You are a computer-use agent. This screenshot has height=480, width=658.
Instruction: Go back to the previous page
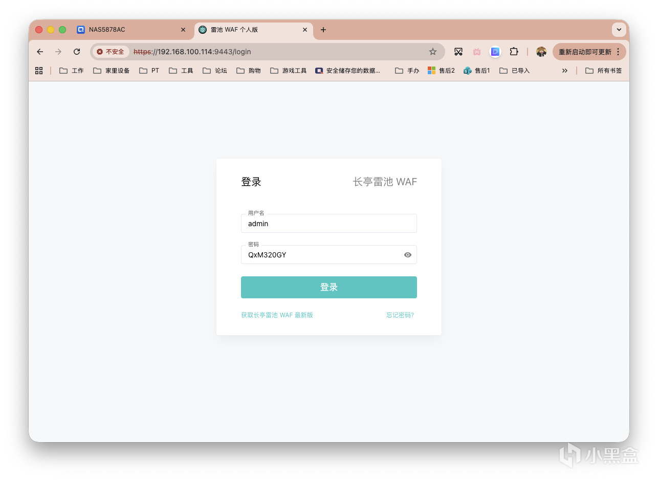(40, 52)
